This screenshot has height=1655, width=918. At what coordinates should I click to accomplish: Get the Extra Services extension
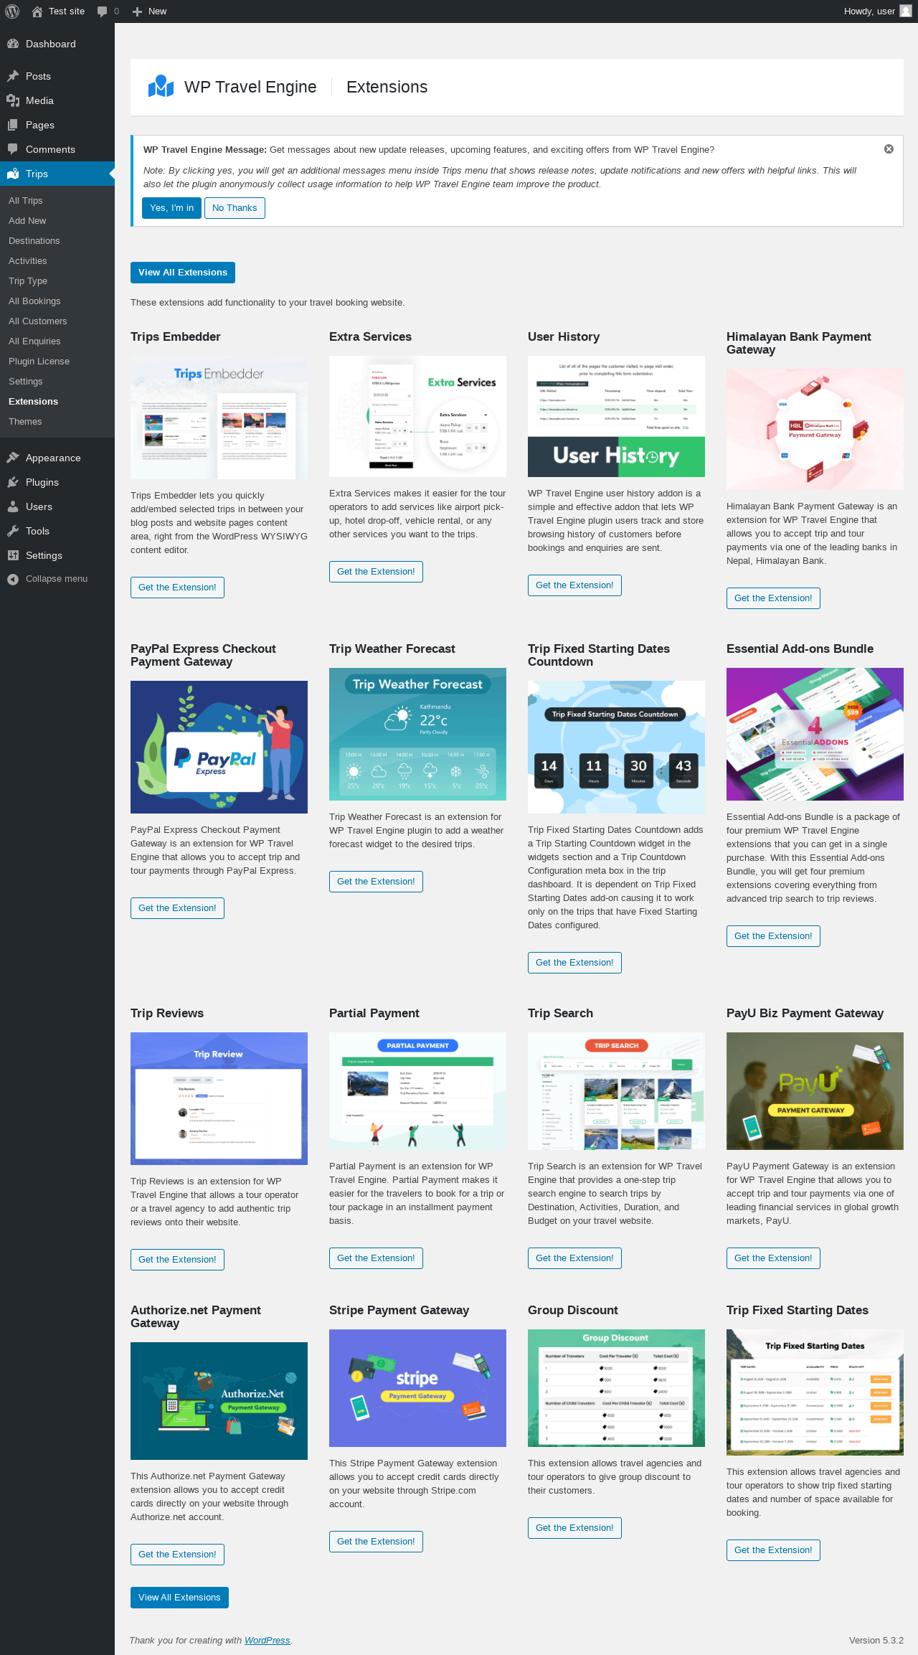pos(376,572)
